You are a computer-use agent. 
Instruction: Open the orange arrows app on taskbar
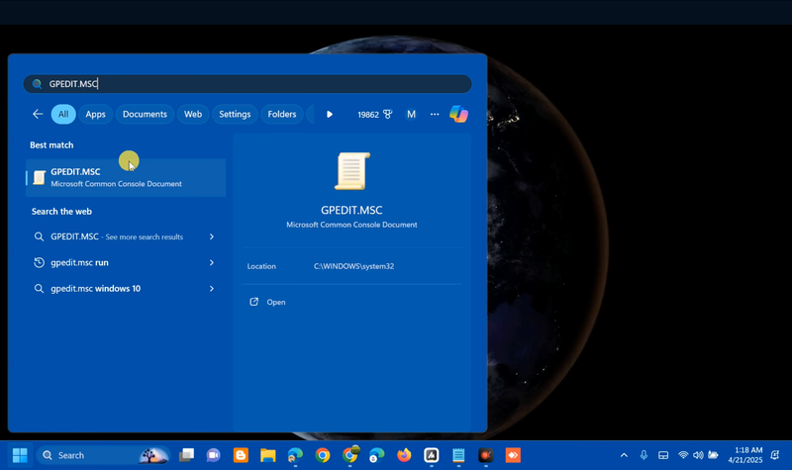point(513,455)
